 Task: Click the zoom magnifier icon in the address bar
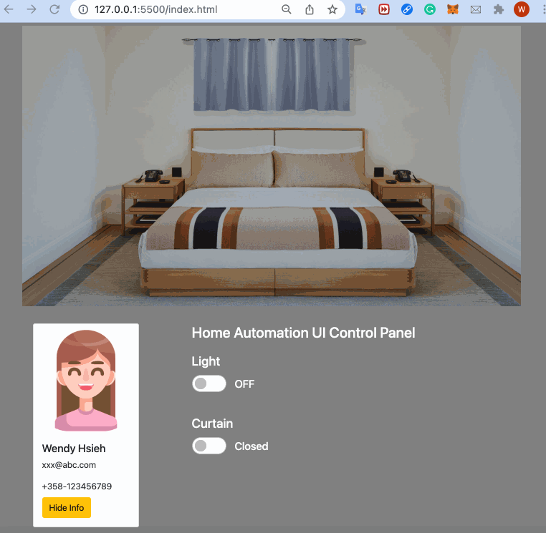(286, 9)
